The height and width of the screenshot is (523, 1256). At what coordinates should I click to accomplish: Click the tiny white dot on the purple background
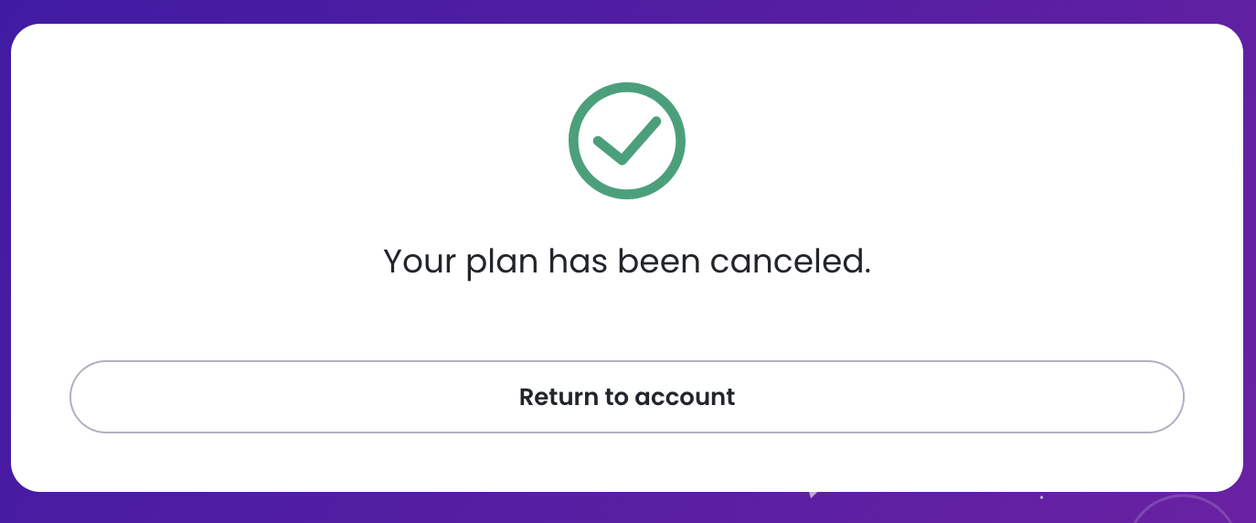click(x=1041, y=497)
